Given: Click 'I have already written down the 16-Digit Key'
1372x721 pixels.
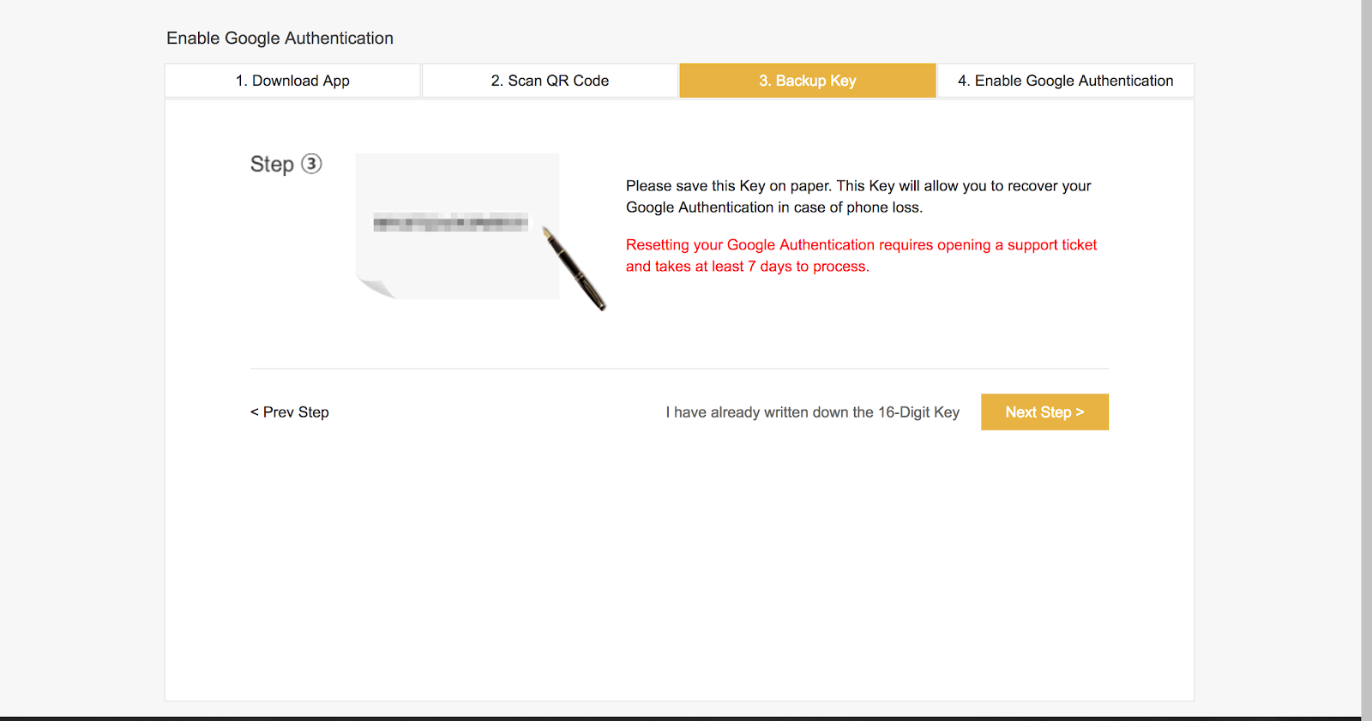Looking at the screenshot, I should coord(812,412).
